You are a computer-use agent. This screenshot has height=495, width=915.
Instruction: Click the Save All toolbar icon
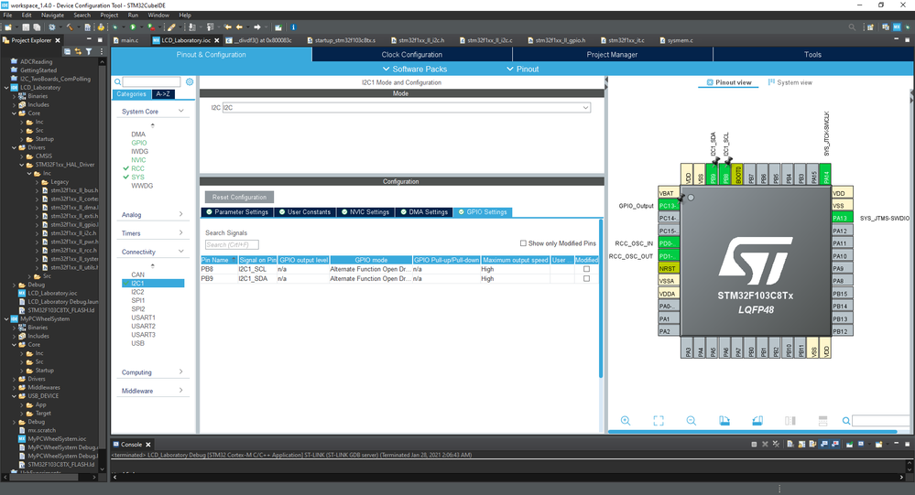click(37, 27)
